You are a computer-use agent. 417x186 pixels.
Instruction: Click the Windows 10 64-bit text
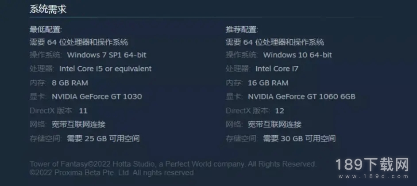click(x=297, y=55)
